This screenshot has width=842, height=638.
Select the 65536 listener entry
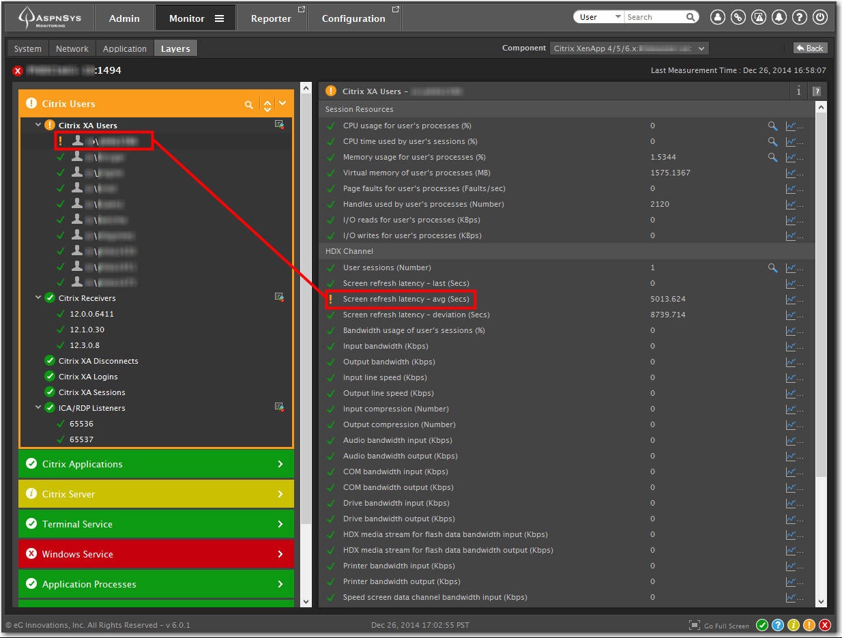(x=81, y=424)
